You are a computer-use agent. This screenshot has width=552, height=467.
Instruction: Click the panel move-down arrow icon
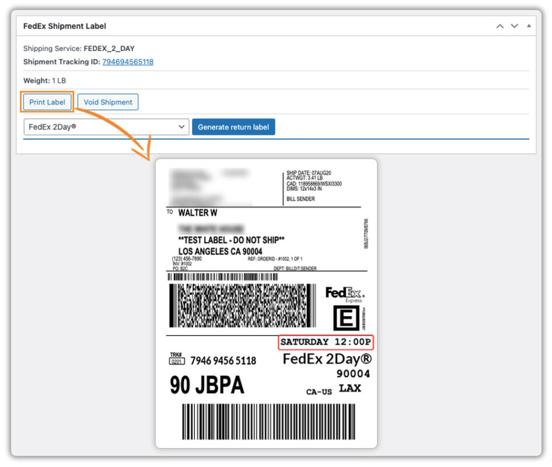513,26
